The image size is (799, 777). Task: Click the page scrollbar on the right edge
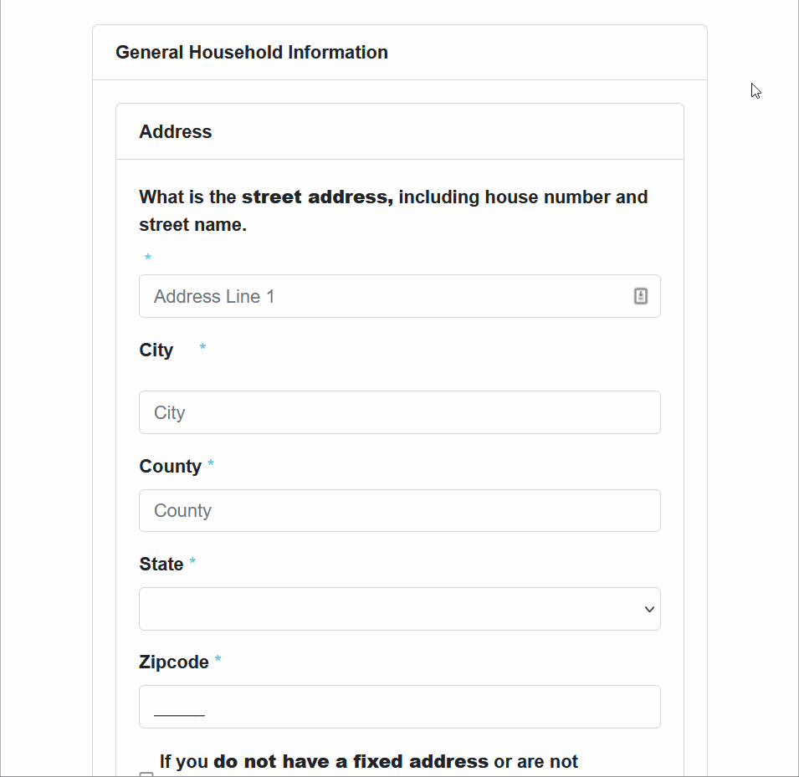tap(793, 335)
